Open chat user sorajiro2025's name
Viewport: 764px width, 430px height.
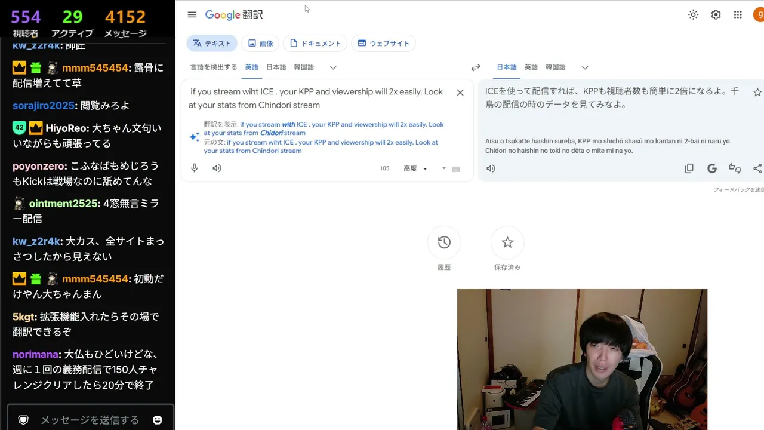[44, 106]
